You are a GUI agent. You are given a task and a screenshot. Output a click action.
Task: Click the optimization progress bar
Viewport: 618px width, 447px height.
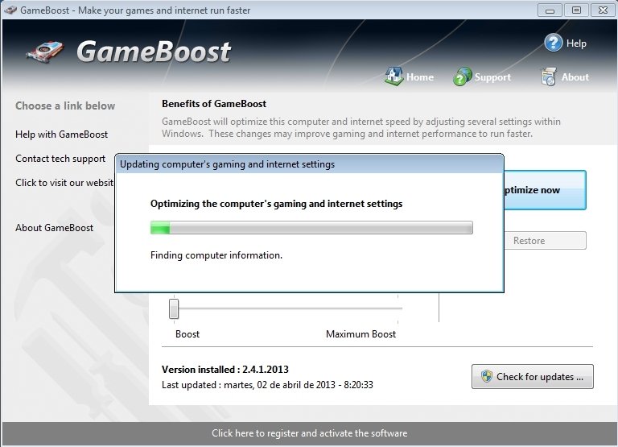pyautogui.click(x=311, y=228)
